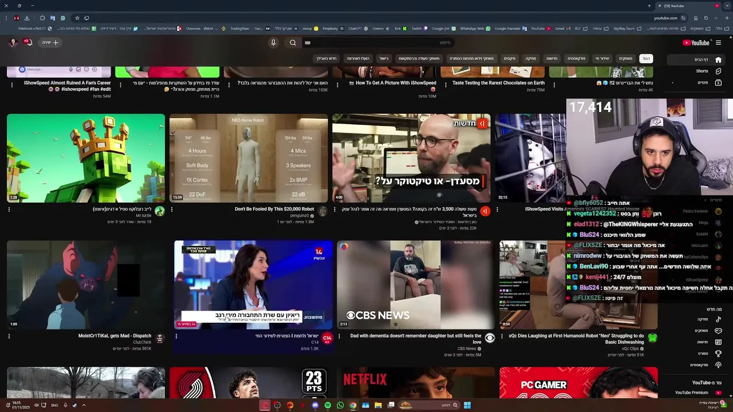This screenshot has height=412, width=733.
Task: Select the פודקאסטים filter chip
Action: [576, 58]
